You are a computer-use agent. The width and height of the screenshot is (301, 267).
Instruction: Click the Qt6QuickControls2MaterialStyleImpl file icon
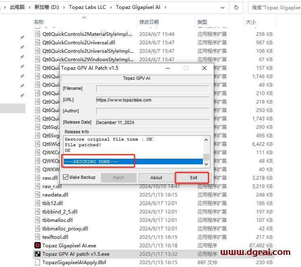point(38,34)
